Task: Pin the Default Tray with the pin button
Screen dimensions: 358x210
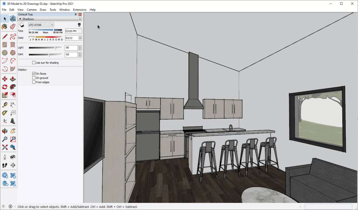Action: click(x=75, y=15)
